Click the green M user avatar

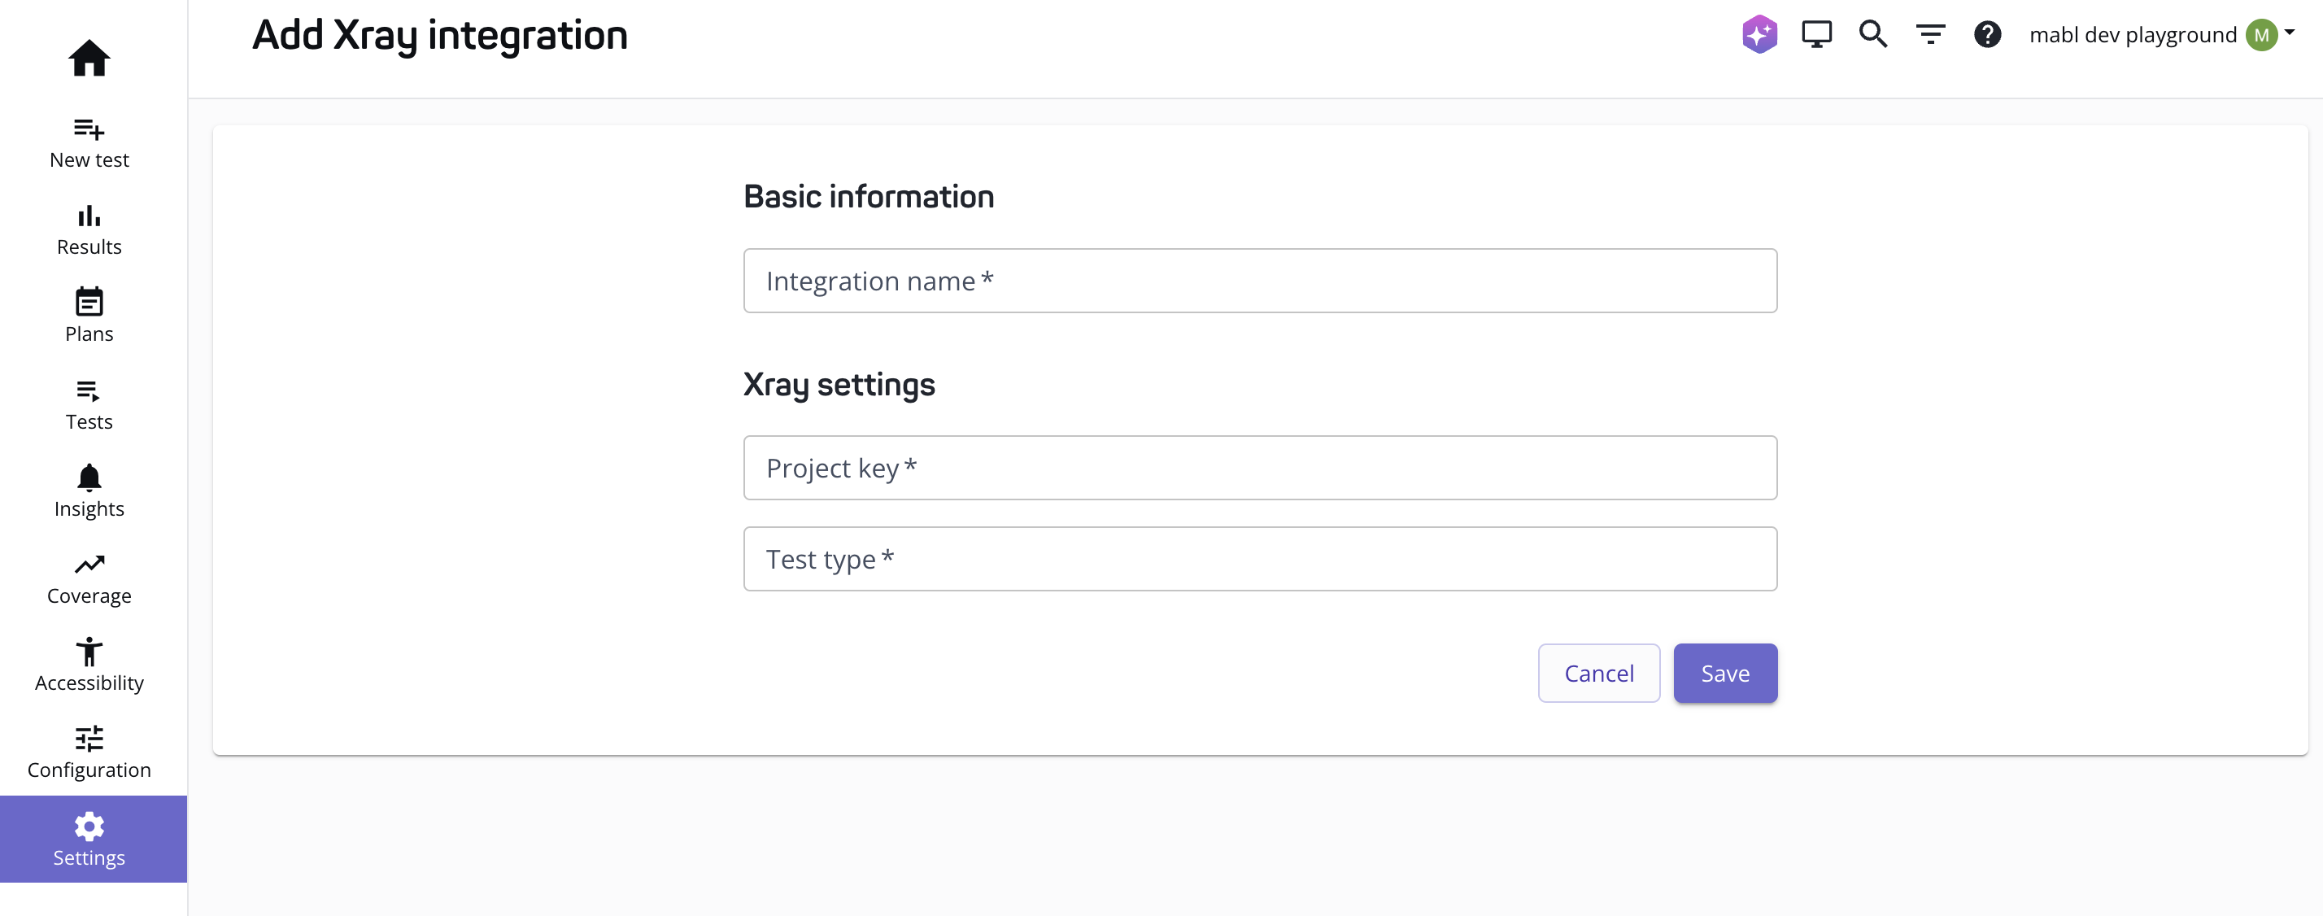pyautogui.click(x=2262, y=35)
